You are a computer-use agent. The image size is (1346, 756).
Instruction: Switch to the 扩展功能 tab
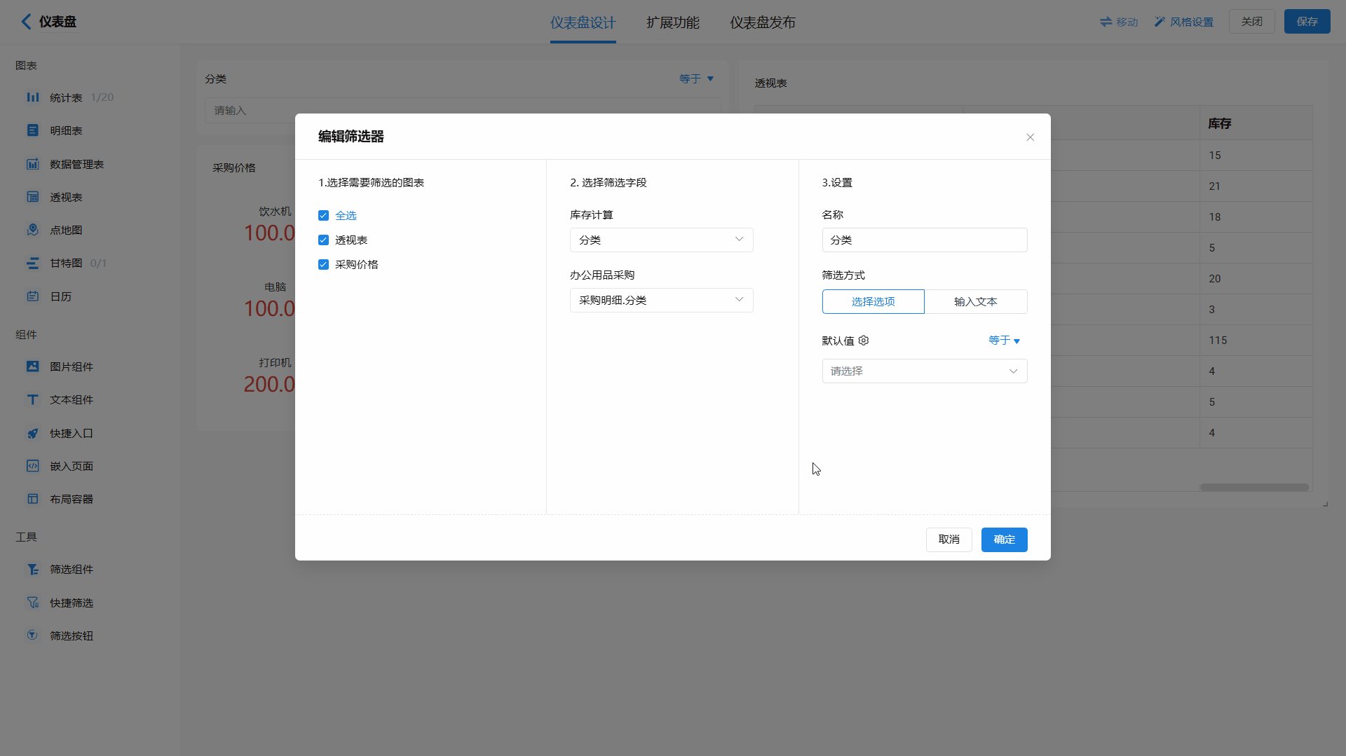(x=673, y=22)
